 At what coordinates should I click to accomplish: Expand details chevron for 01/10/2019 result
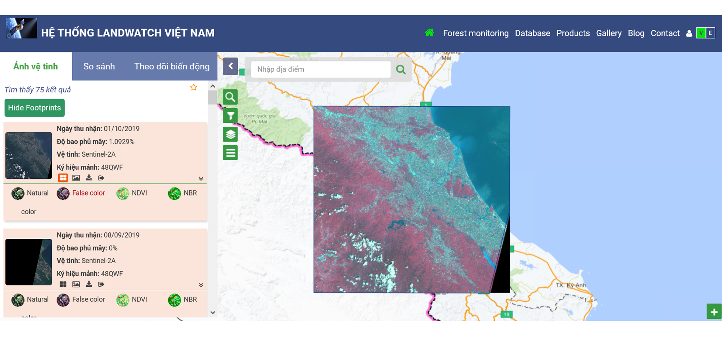(x=201, y=179)
